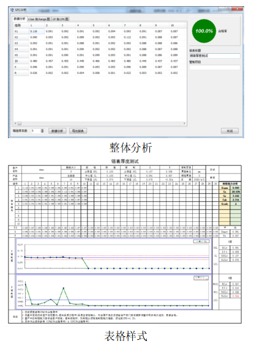Click the 数据分析 button beside the sample count
Screen dimensions: 254x349
pos(58,131)
